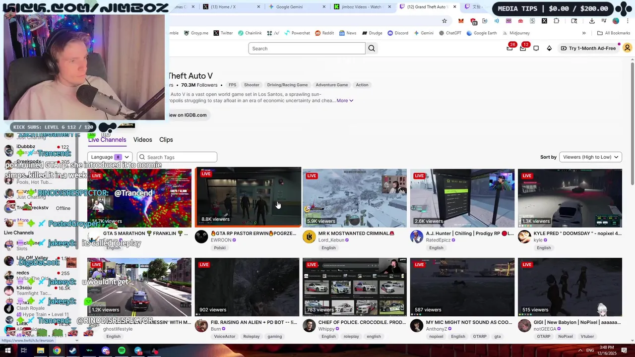Screen dimensions: 635x357
Task: Focus the Search Tags input field
Action: coord(177,157)
